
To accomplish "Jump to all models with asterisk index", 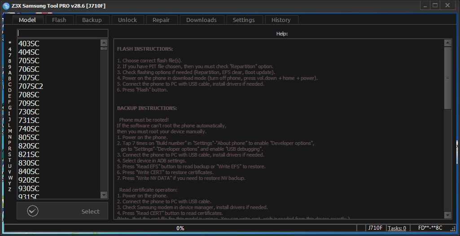I will click(10, 44).
